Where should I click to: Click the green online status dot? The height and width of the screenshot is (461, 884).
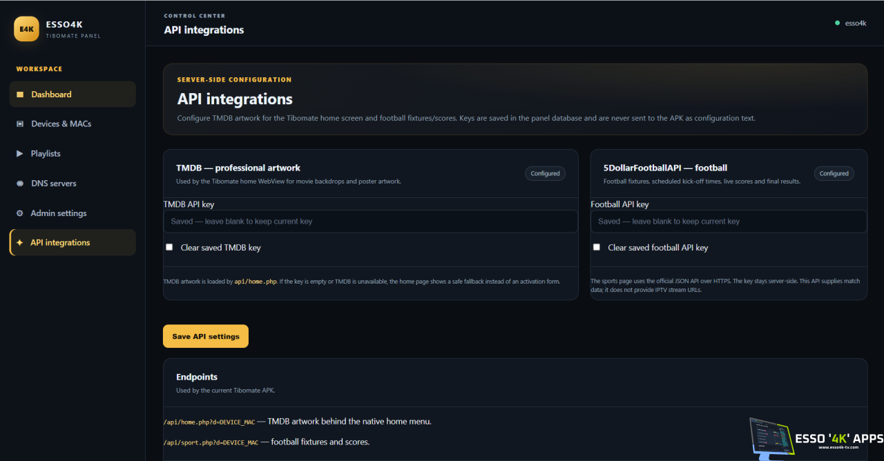click(x=838, y=23)
